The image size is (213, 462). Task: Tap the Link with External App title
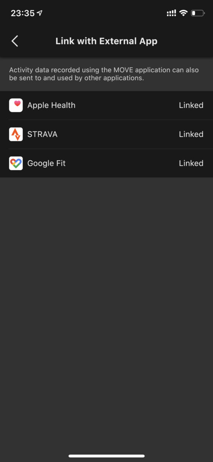pos(106,41)
